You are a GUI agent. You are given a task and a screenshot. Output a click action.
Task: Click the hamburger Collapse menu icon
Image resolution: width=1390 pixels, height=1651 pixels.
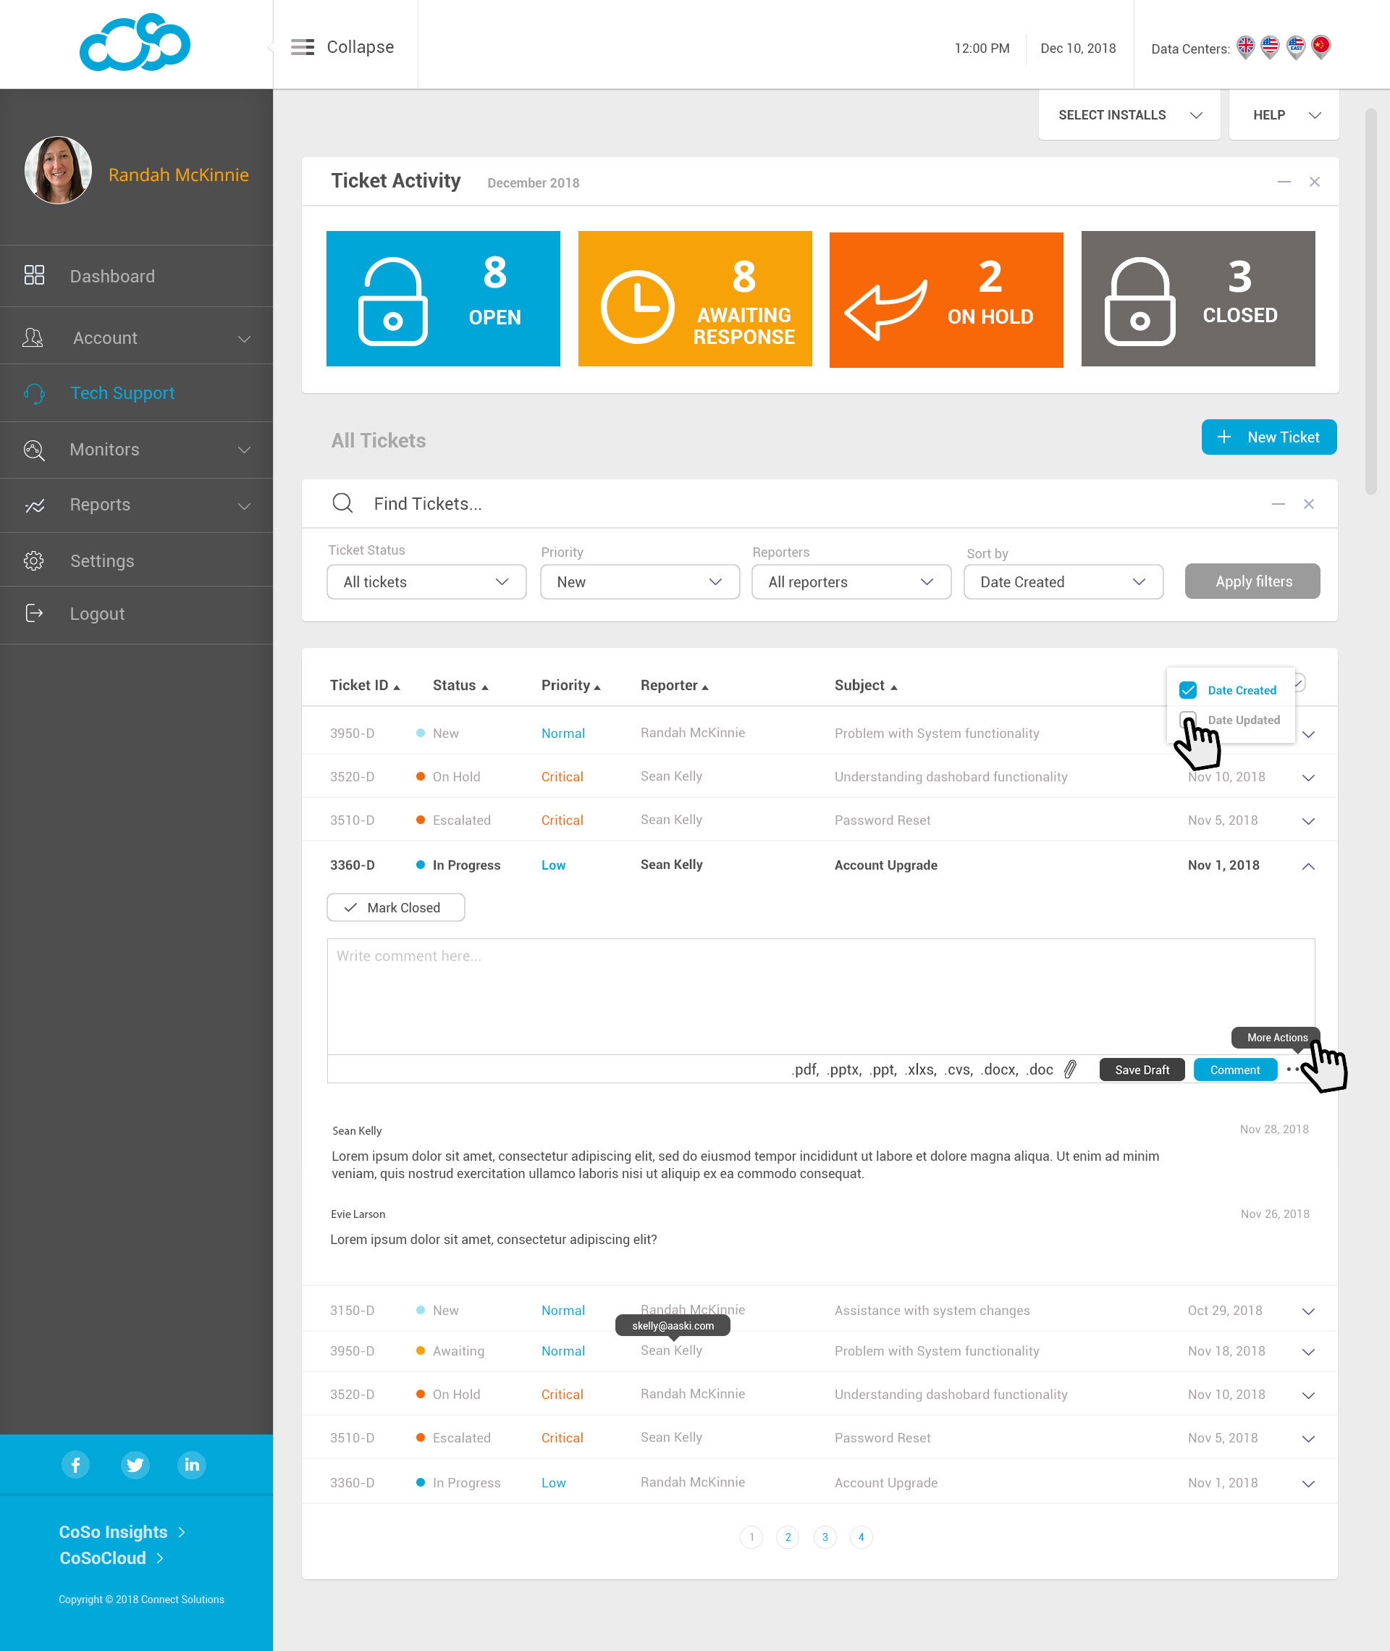coord(303,47)
